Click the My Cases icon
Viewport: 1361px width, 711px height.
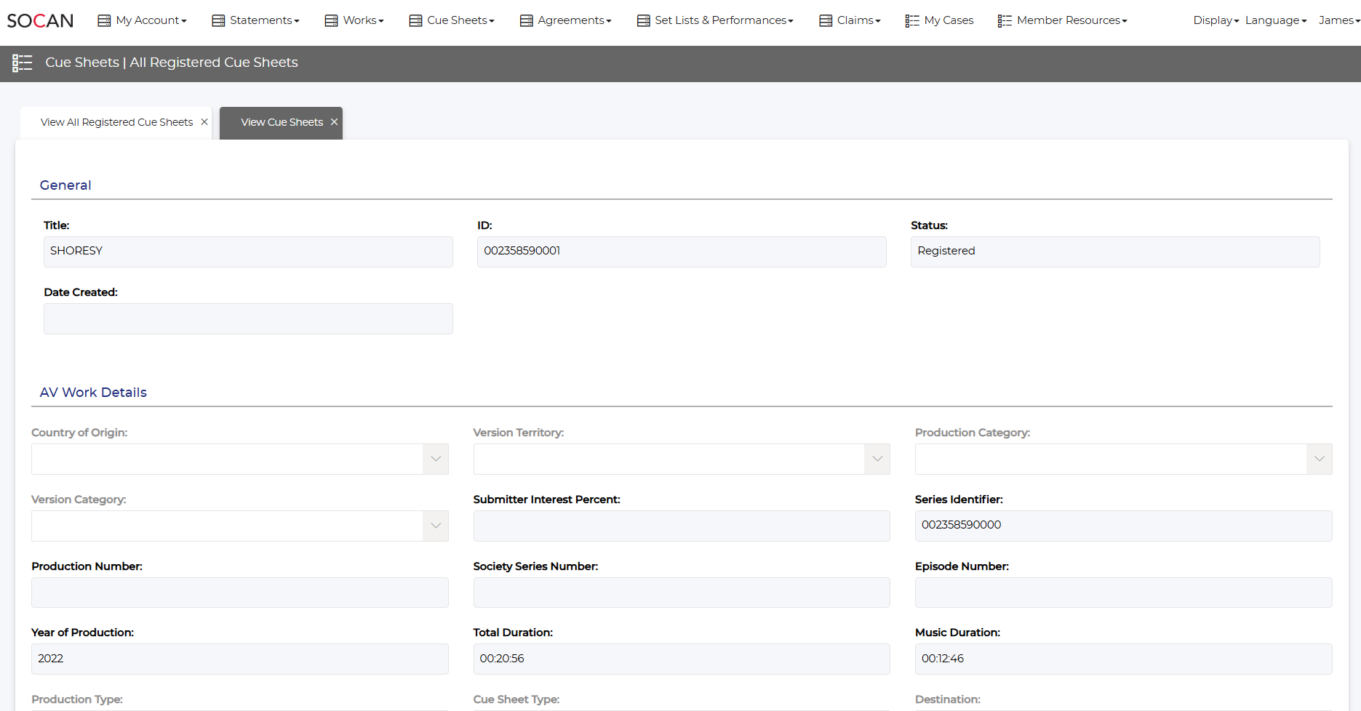click(911, 21)
